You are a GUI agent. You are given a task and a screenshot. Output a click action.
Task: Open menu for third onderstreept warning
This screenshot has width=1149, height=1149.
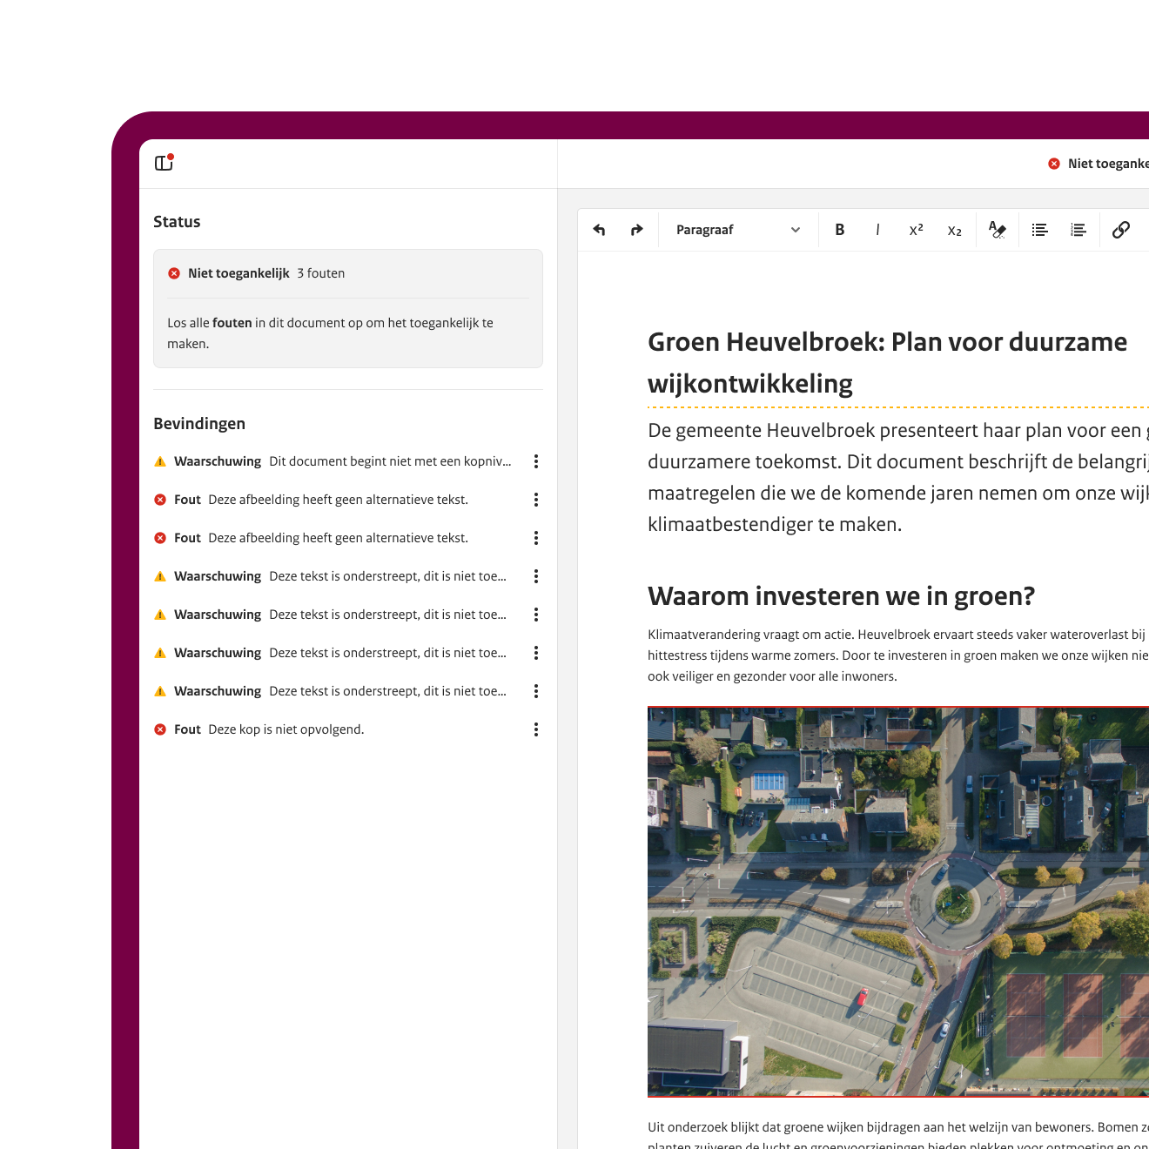(536, 653)
